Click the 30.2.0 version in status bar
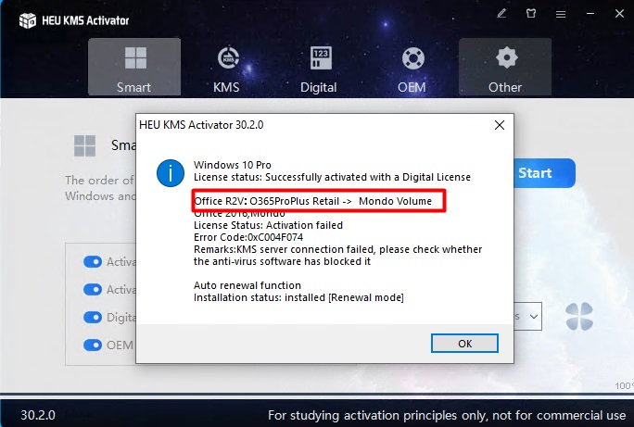 tap(38, 415)
